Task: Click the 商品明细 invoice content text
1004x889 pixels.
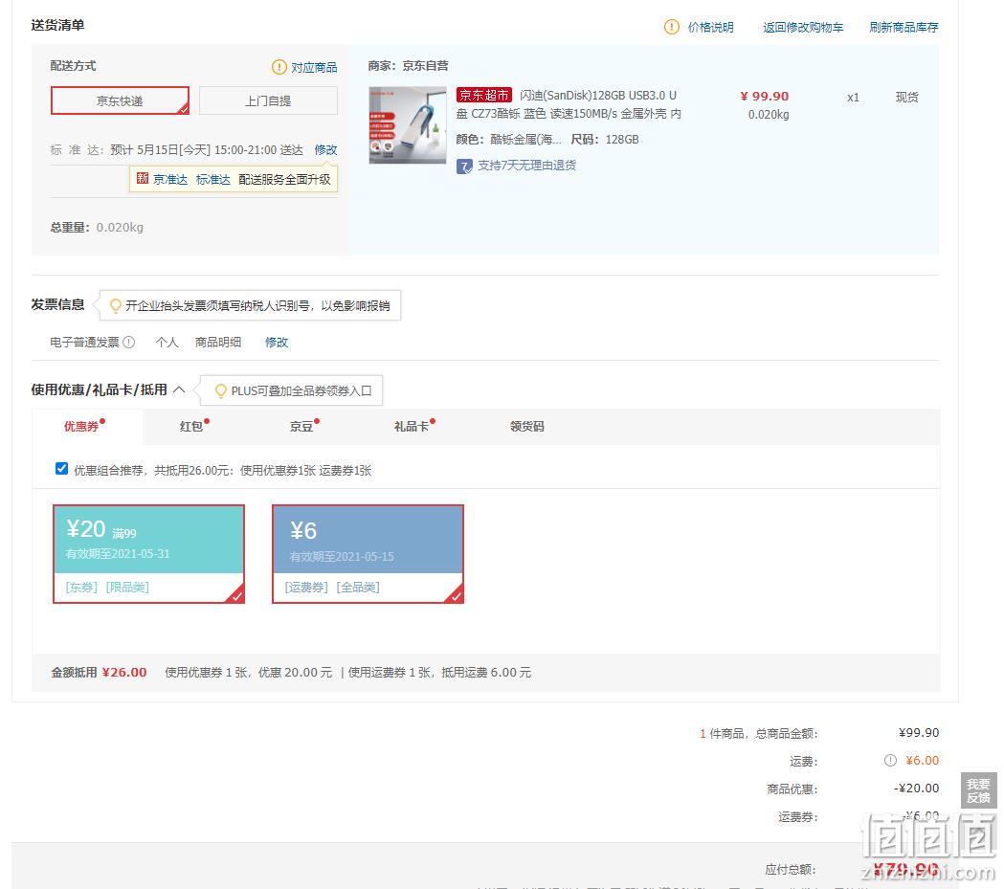Action: pyautogui.click(x=218, y=342)
